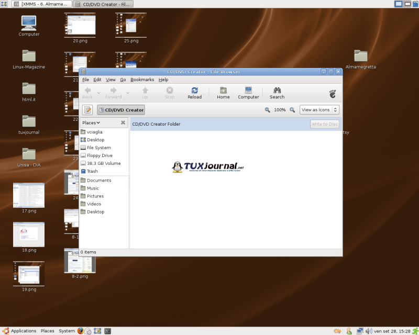Select the 17.png desktop thumbnail
Image resolution: width=419 pixels, height=335 pixels.
(29, 196)
